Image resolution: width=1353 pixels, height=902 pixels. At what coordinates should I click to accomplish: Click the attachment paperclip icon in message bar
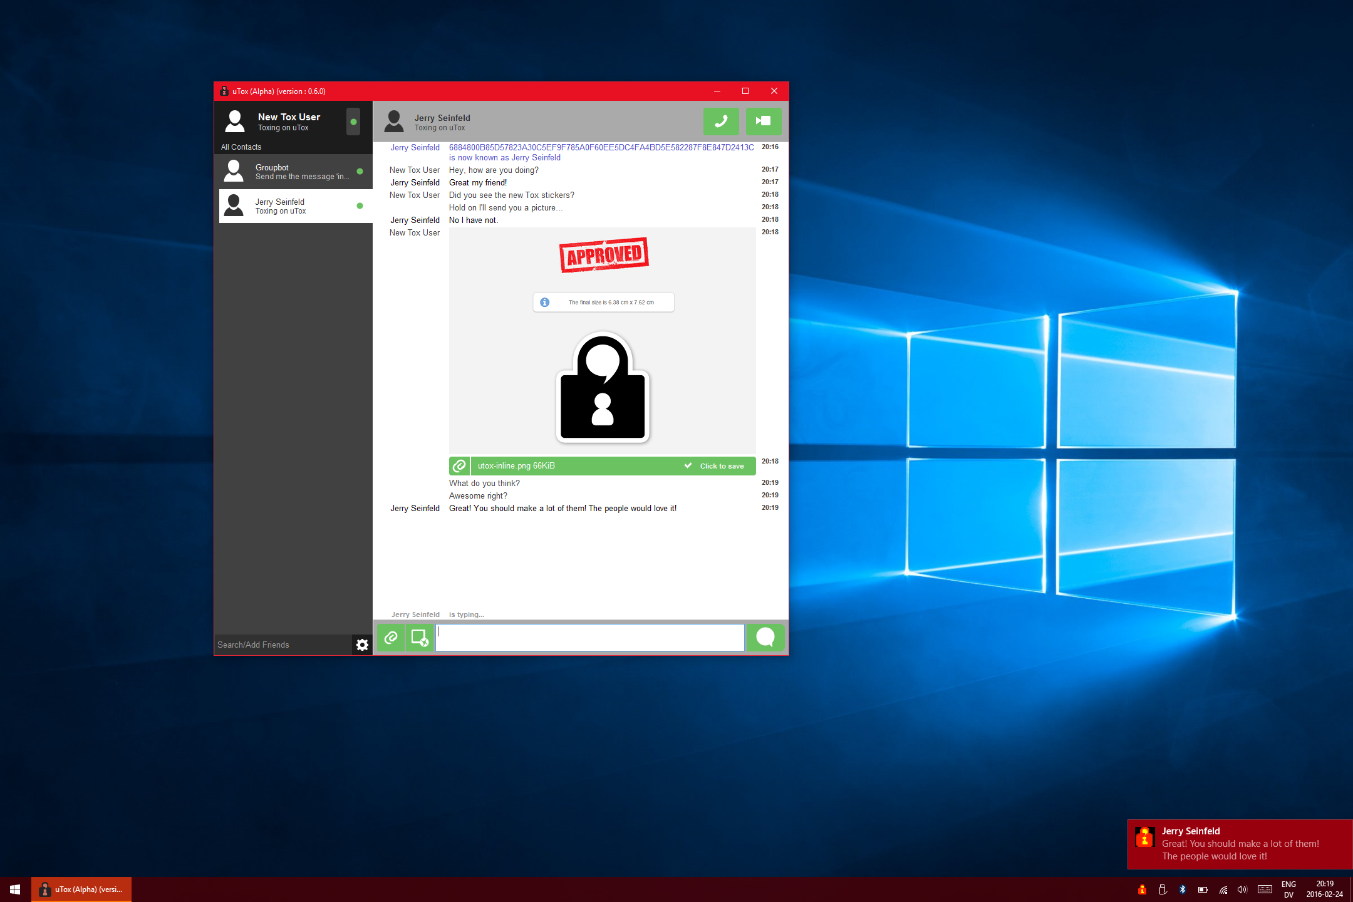tap(393, 636)
